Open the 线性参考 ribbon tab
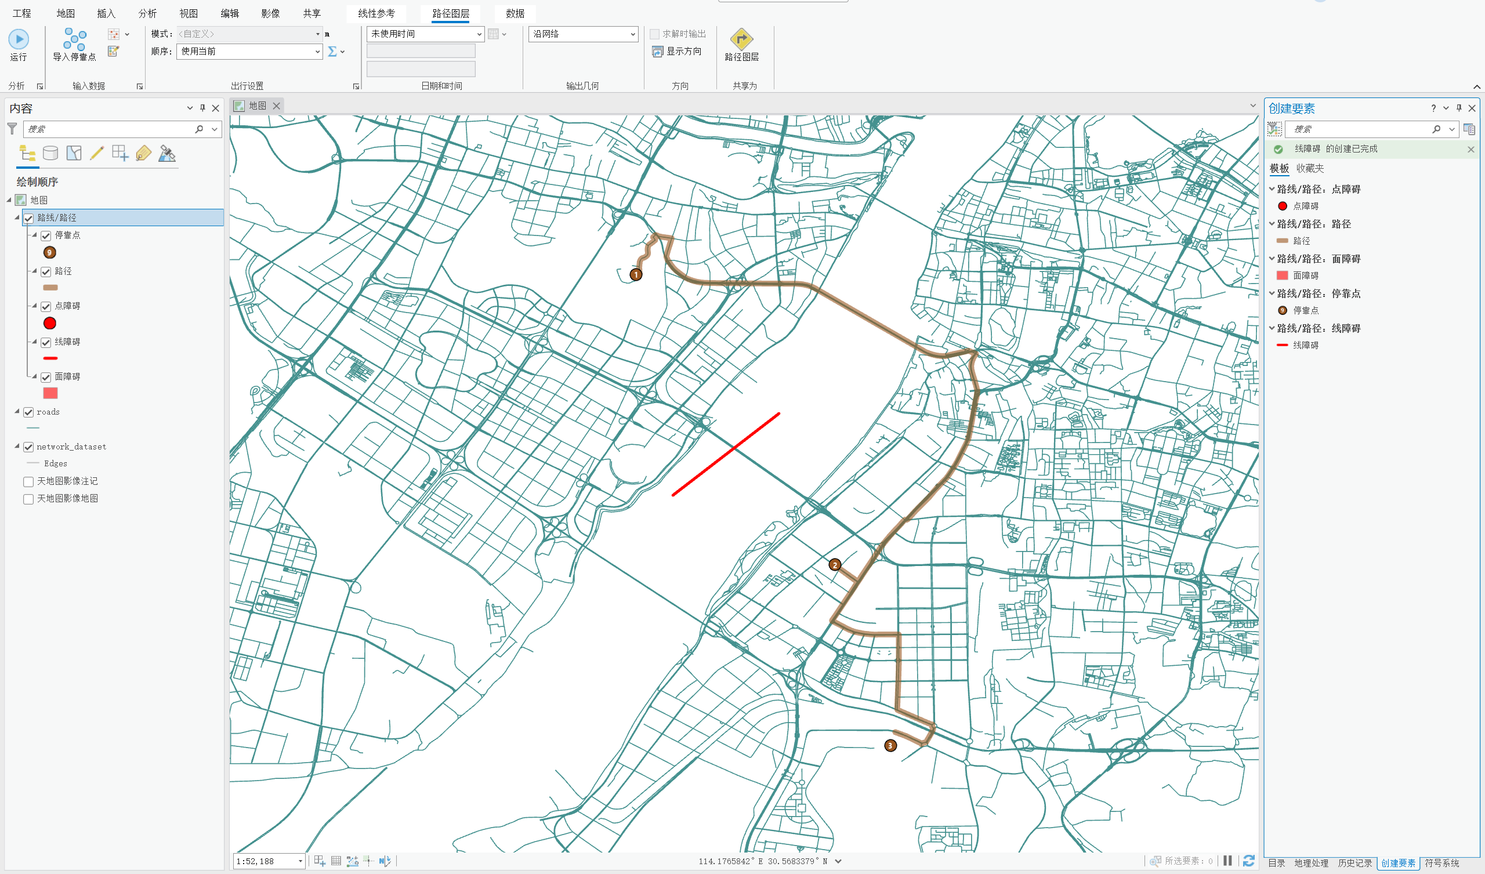This screenshot has width=1485, height=874. click(376, 13)
